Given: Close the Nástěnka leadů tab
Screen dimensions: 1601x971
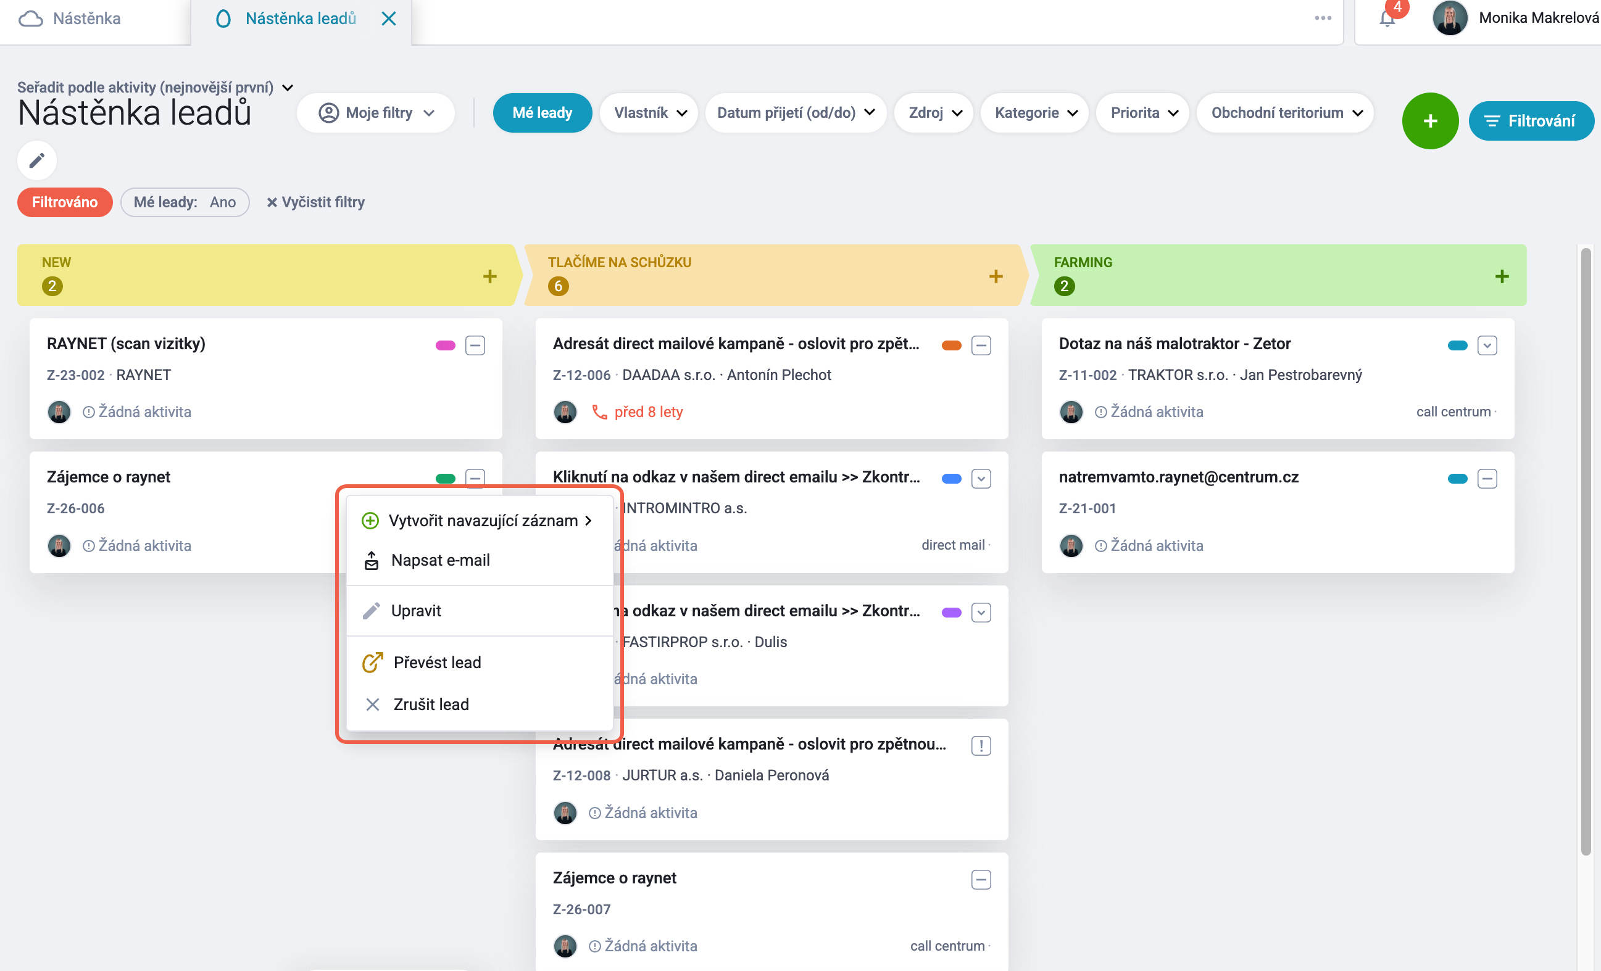Looking at the screenshot, I should pyautogui.click(x=389, y=19).
